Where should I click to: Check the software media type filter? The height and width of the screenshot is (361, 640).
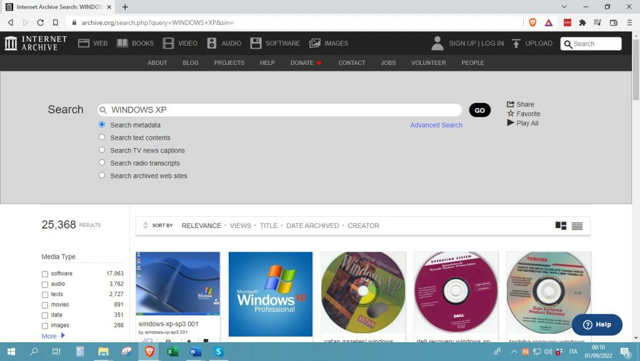(x=44, y=274)
